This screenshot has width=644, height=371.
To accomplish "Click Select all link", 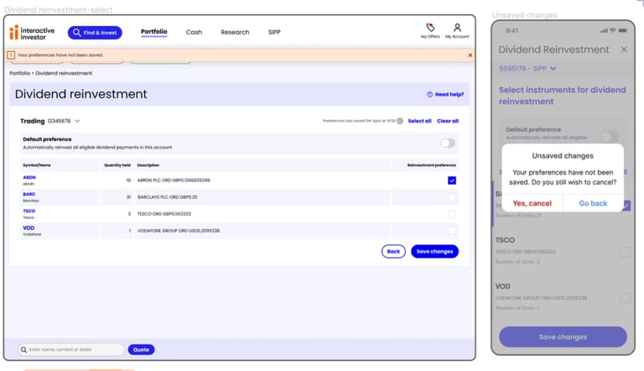I will [x=419, y=121].
